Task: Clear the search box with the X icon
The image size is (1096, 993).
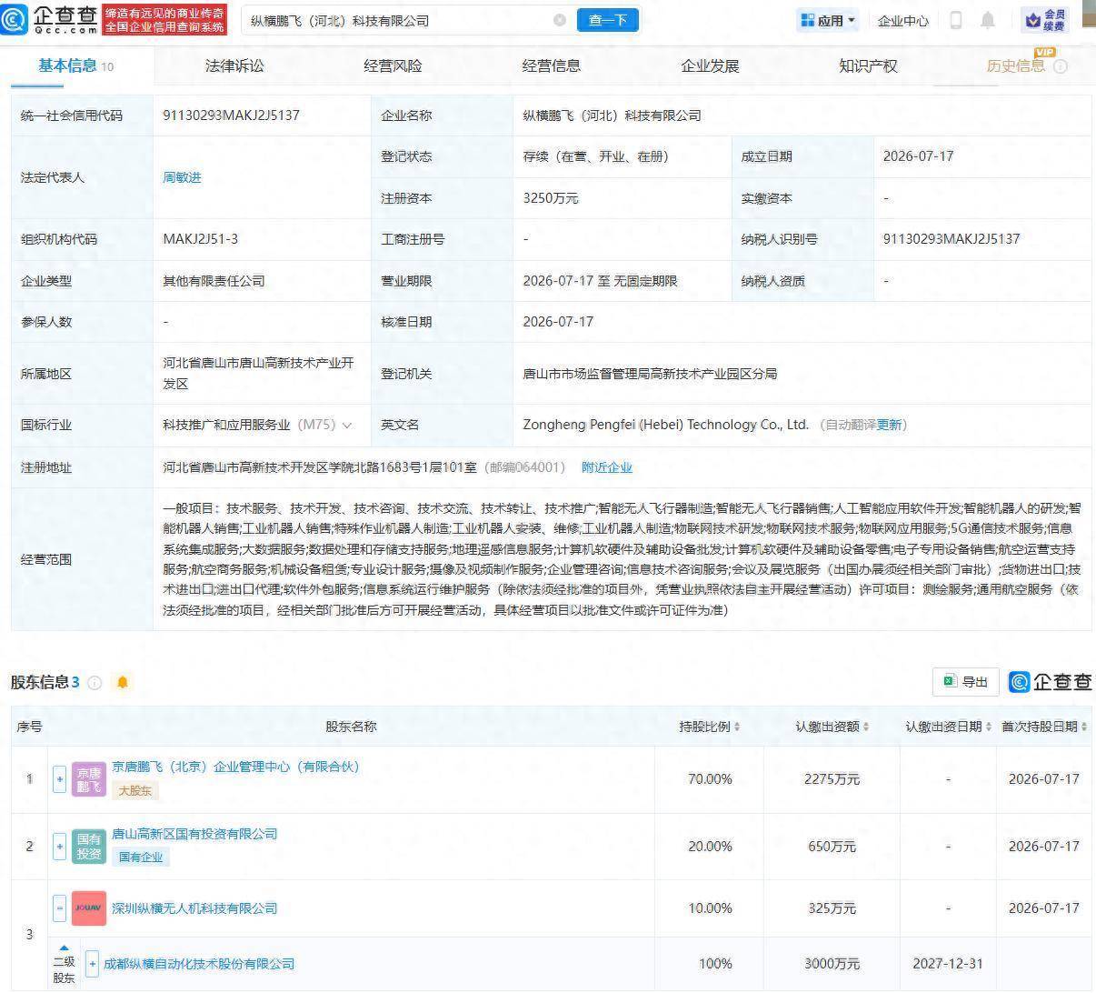Action: click(560, 20)
